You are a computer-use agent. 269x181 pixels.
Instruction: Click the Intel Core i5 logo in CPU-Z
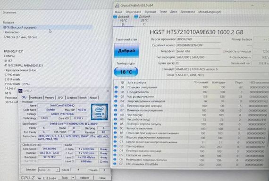point(100,112)
